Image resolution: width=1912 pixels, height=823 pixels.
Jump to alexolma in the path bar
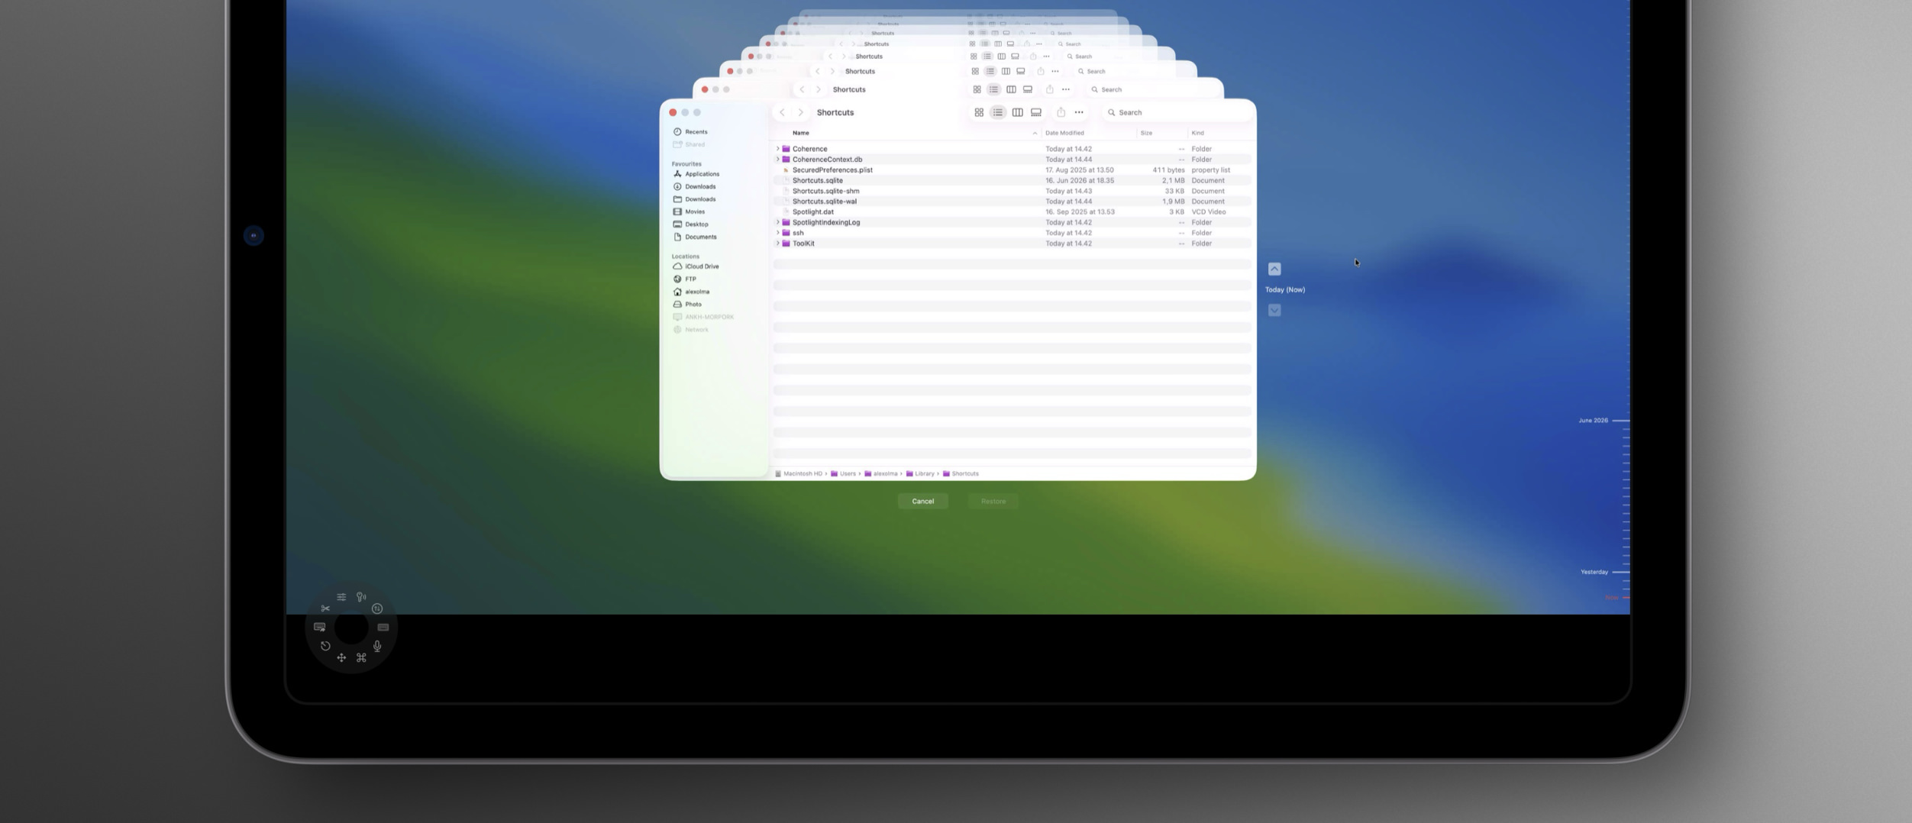[x=881, y=473]
